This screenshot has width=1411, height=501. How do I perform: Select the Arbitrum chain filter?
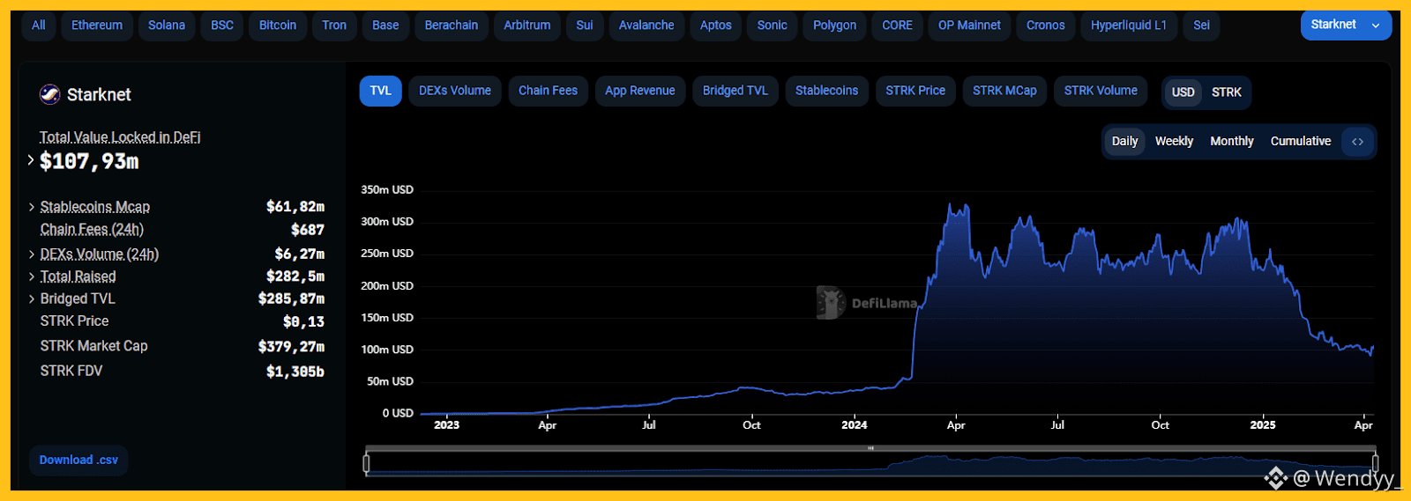[x=527, y=26]
